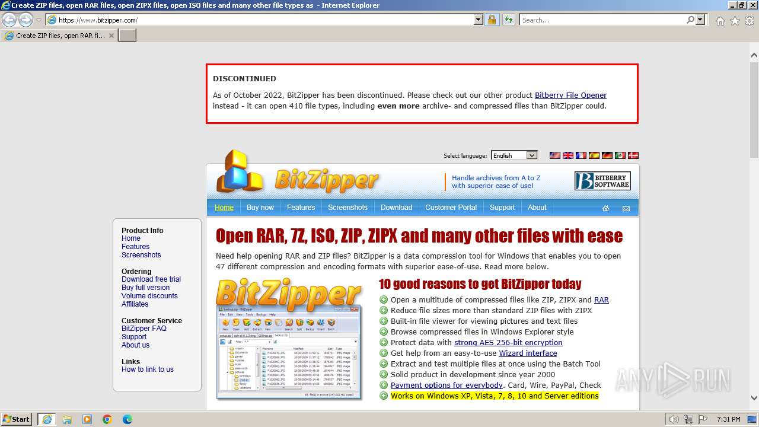Click the vertical scrollbar down arrow
The width and height of the screenshot is (759, 427).
click(x=754, y=399)
